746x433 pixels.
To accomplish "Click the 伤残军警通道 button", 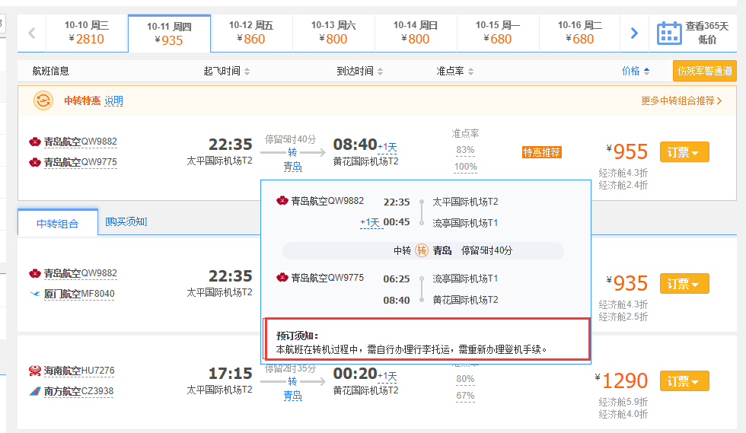I will (x=705, y=71).
